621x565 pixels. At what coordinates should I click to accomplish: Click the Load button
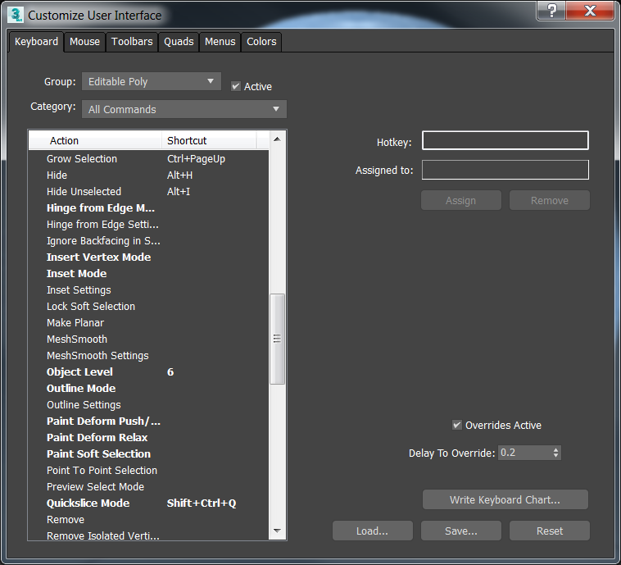pyautogui.click(x=372, y=531)
